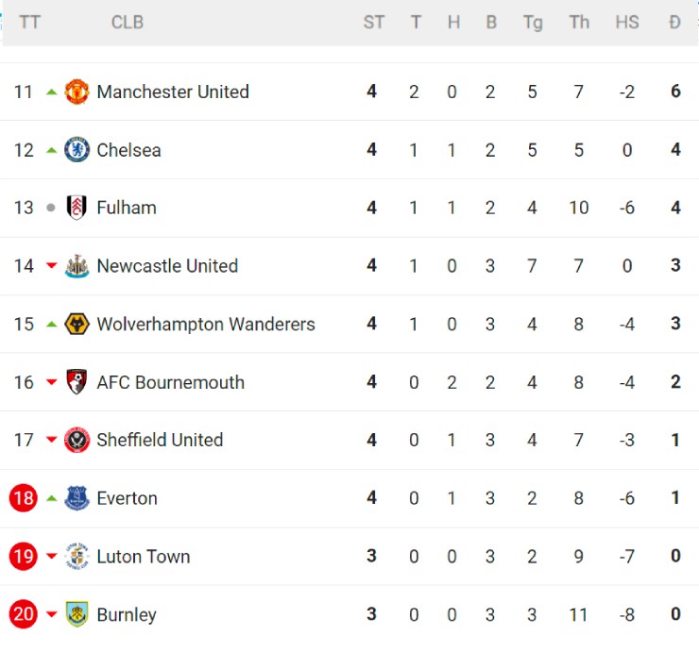Click the Sheffield United club crest

click(77, 441)
